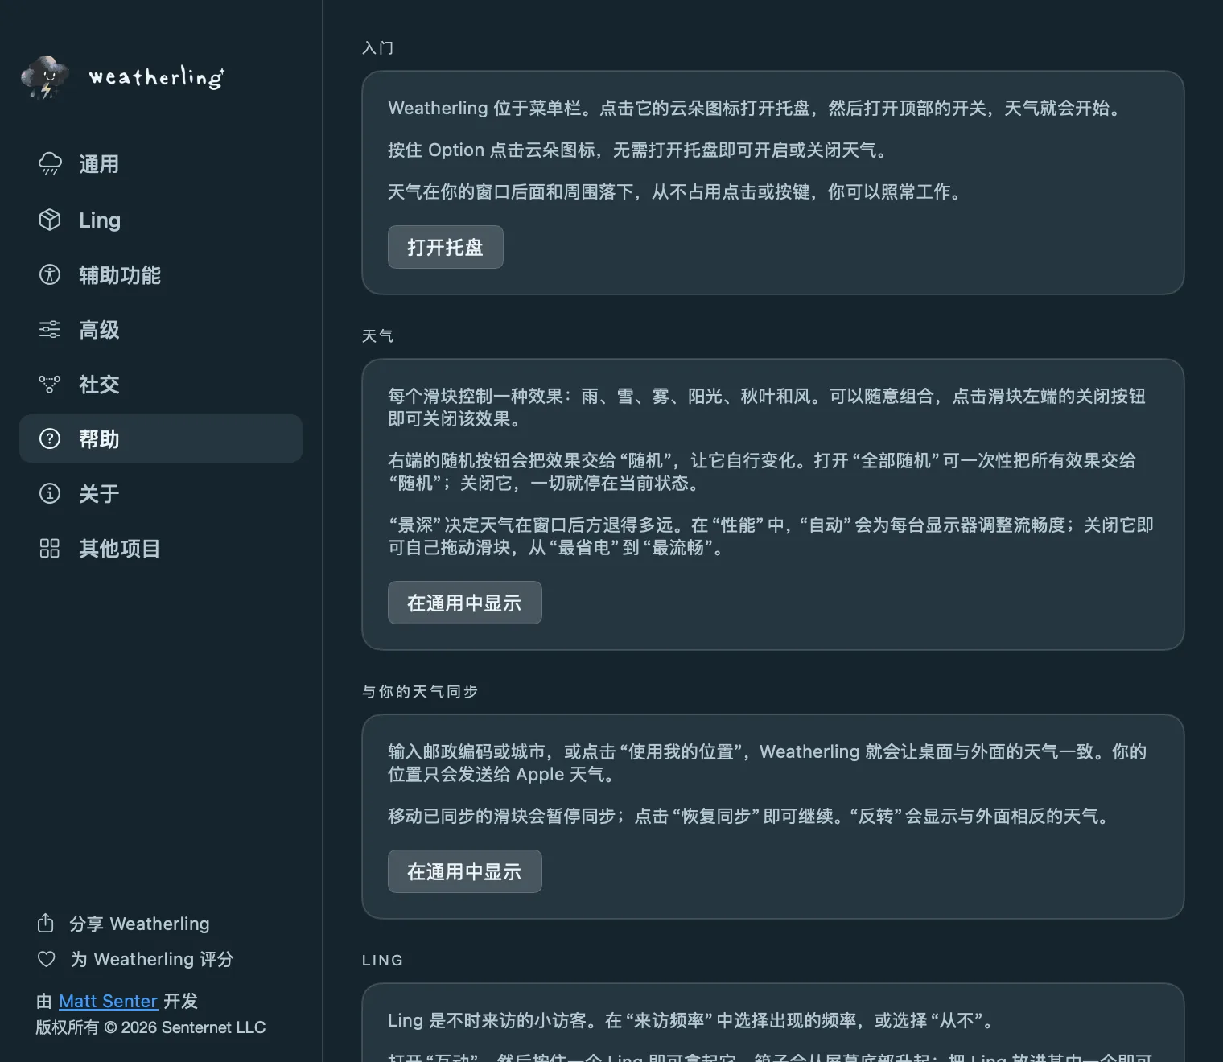The height and width of the screenshot is (1062, 1223).
Task: Click the uppercase LING section heading
Action: click(383, 961)
